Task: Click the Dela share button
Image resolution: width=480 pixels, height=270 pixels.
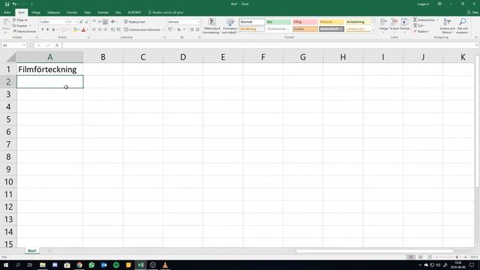Action: [472, 13]
